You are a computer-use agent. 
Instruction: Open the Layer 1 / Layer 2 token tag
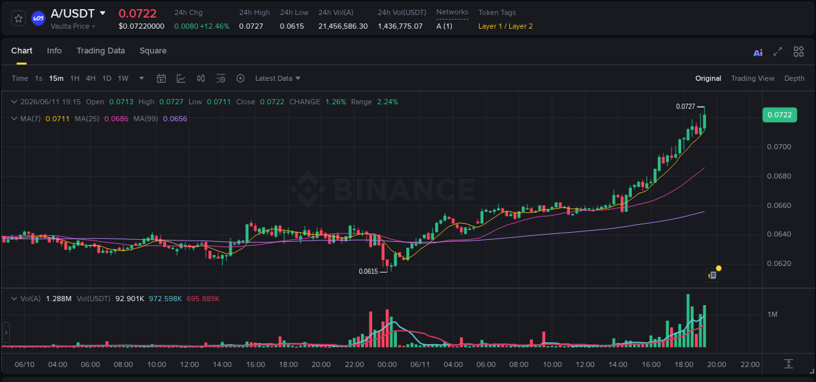tap(505, 26)
